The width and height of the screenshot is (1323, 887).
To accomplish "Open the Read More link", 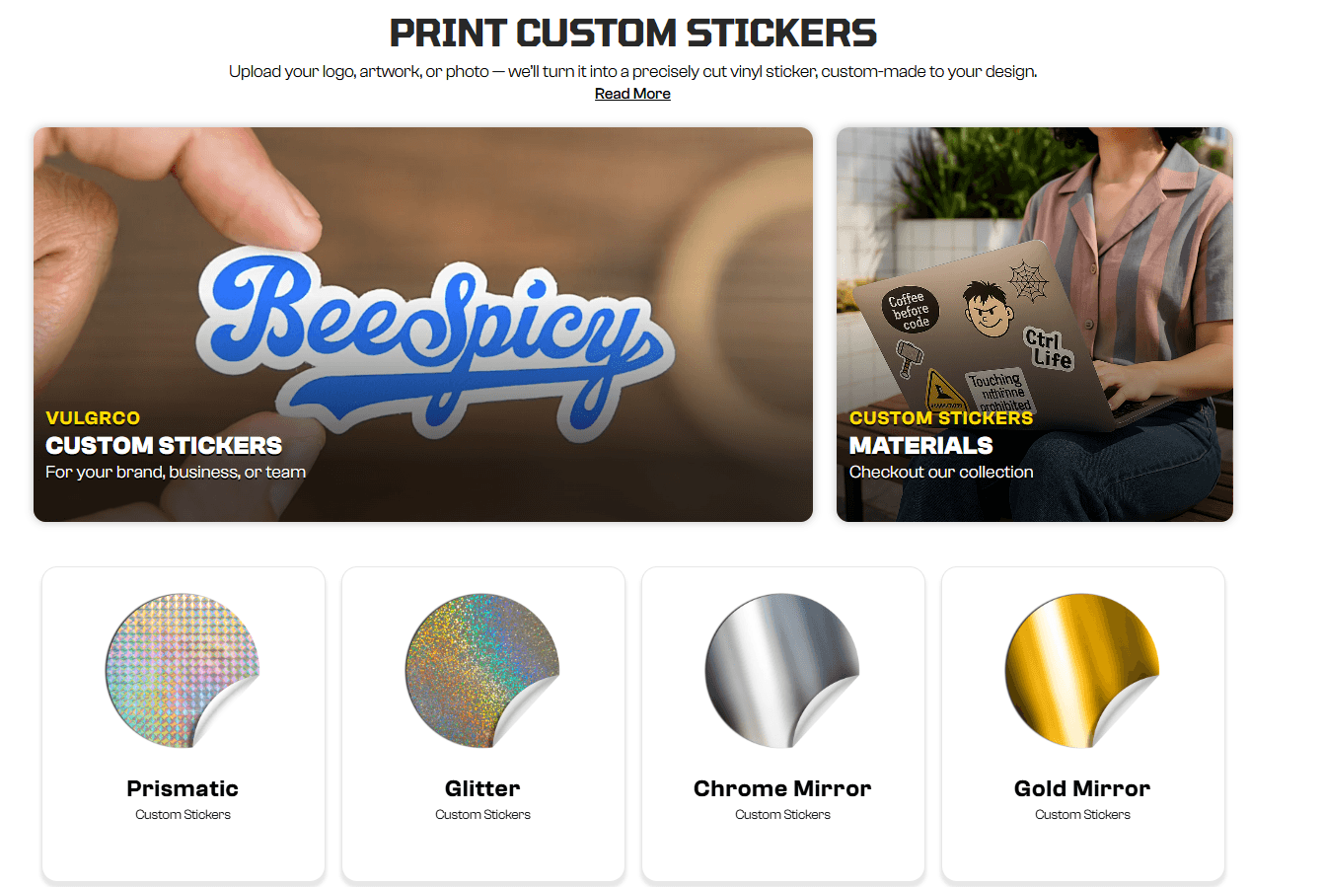I will pos(632,94).
